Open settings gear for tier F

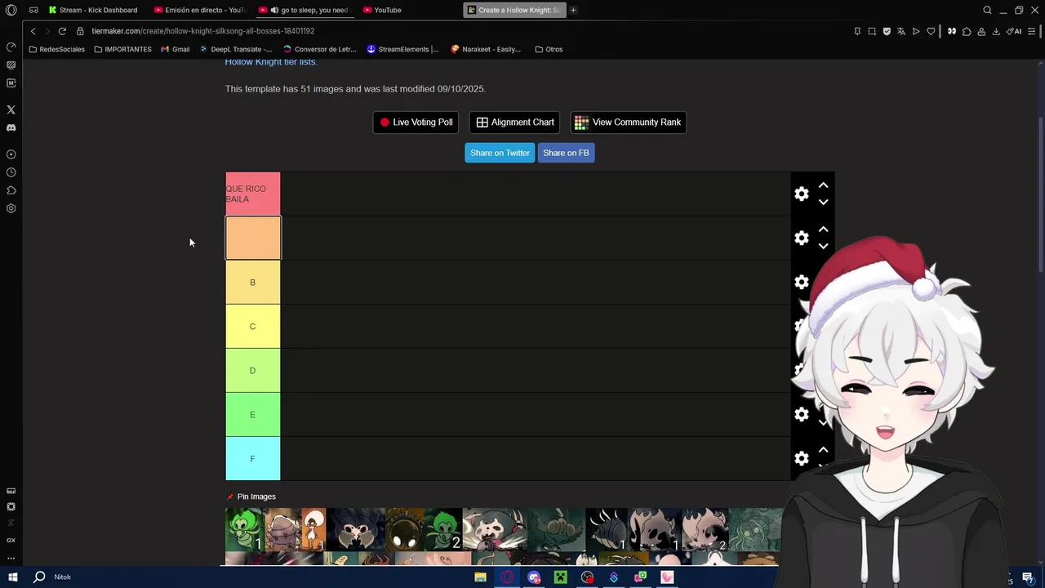pos(802,458)
